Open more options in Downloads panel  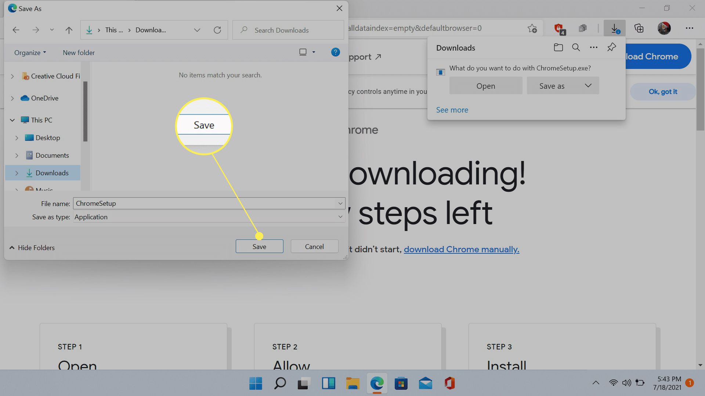pos(593,47)
